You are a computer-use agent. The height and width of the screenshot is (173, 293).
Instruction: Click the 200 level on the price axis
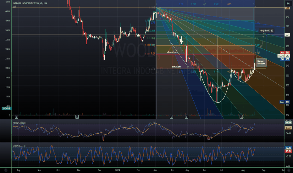(287, 85)
